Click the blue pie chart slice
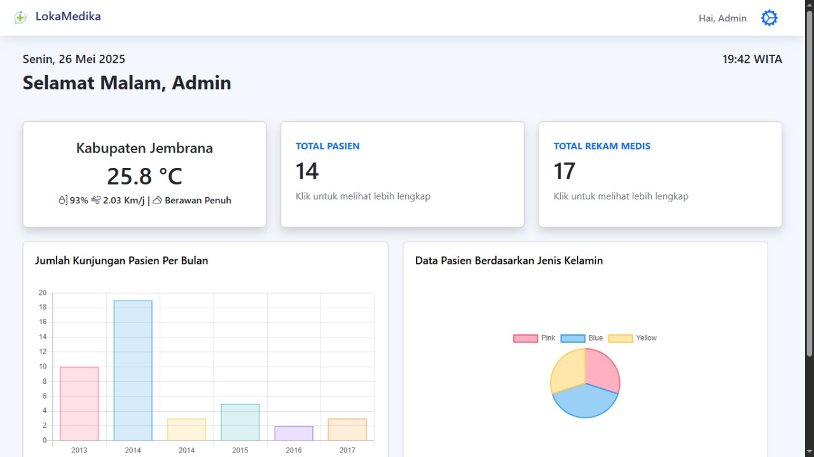The height and width of the screenshot is (457, 814). click(x=584, y=404)
